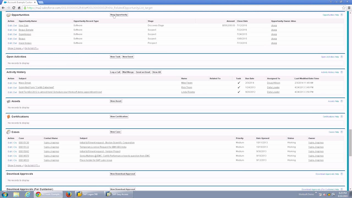
Task: Open contact Mike Feven
Action: (187, 83)
